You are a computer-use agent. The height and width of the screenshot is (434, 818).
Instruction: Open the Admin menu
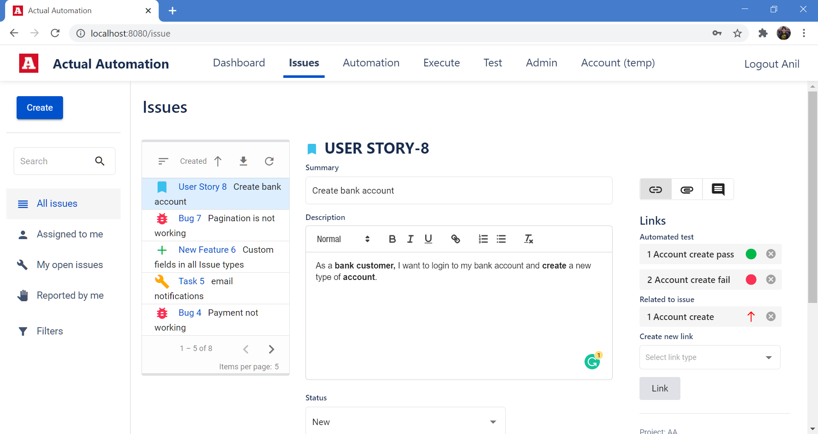[x=541, y=63]
